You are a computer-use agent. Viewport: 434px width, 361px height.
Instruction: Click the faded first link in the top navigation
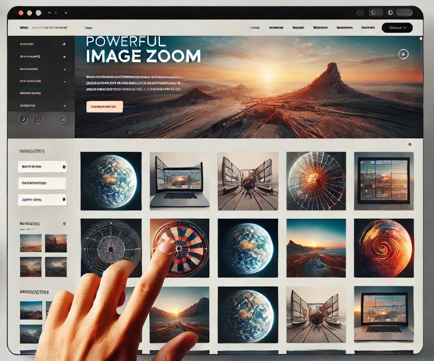click(x=254, y=28)
